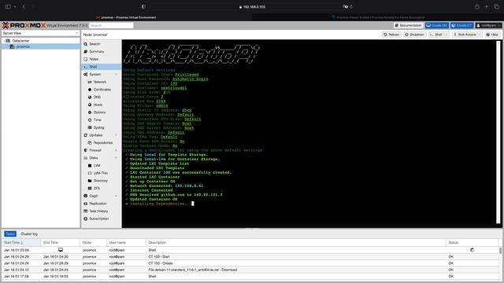This screenshot has height=283, width=504.
Task: Open node Options
Action: point(99,112)
